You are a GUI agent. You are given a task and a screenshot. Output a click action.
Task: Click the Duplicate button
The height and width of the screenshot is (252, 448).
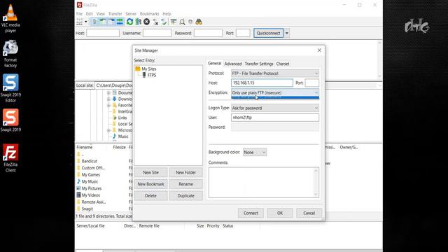[x=185, y=196]
